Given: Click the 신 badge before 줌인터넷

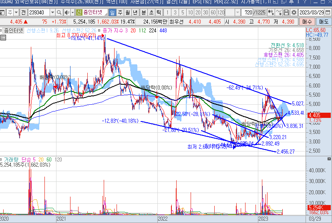Looking at the screenshot, I should click(79, 12).
